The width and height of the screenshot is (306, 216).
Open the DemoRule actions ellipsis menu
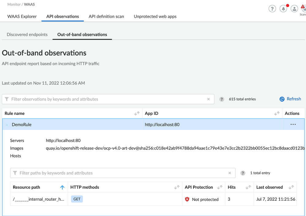click(x=293, y=124)
